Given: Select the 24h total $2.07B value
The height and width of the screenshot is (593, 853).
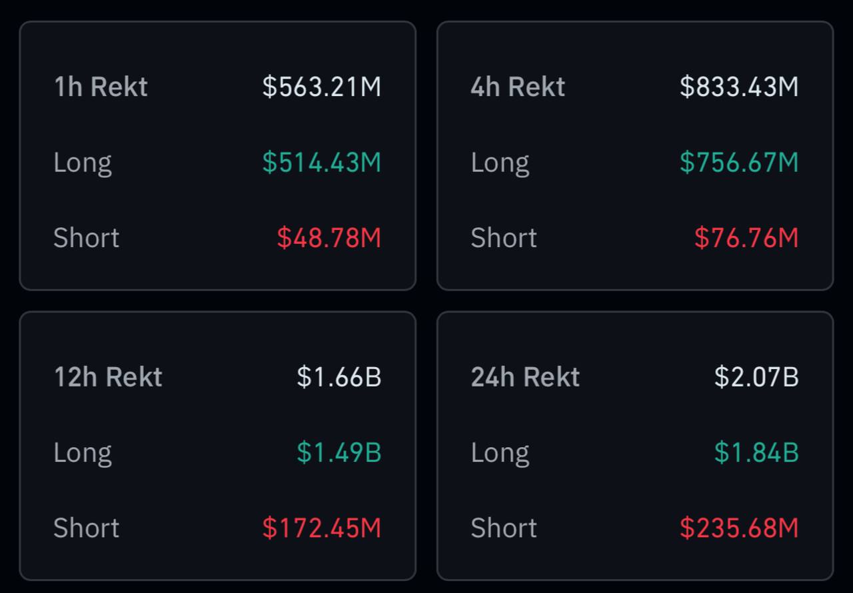Looking at the screenshot, I should tap(756, 377).
